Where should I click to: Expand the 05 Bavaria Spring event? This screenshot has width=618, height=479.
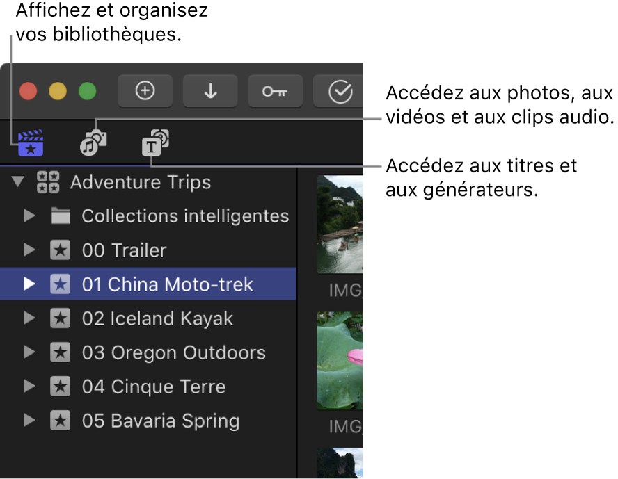29,421
